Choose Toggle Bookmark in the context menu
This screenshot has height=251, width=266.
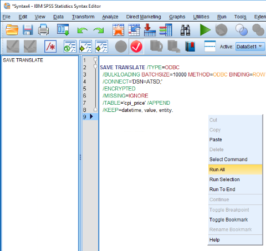228,219
